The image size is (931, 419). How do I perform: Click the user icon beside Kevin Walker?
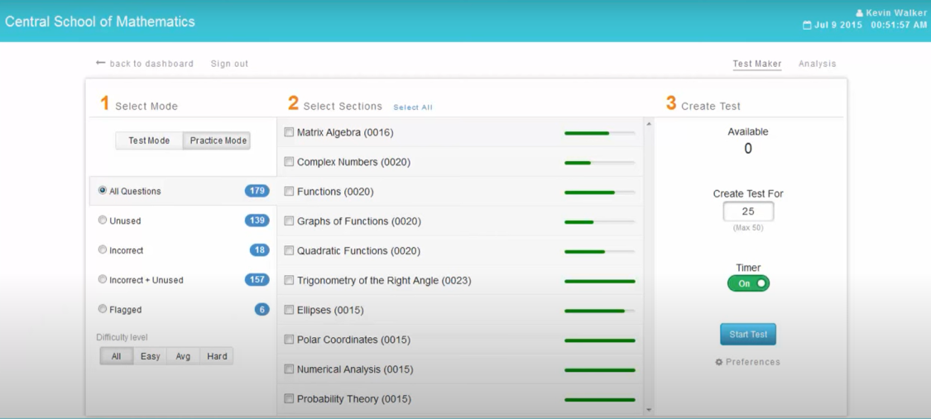[x=859, y=13]
